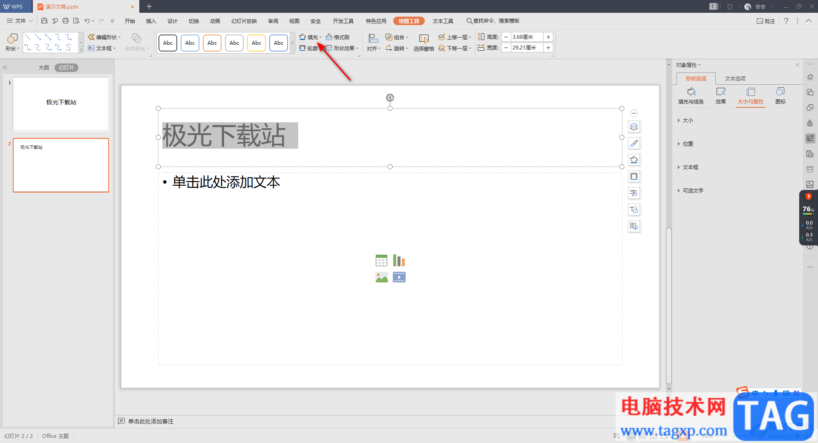The image size is (818, 443).
Task: Open 填充与线条 fill and line section
Action: 691,96
